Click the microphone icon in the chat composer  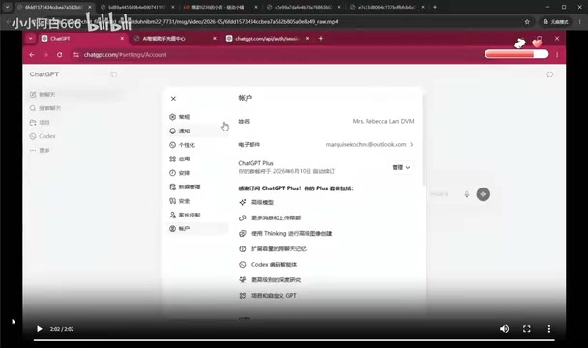click(x=467, y=194)
